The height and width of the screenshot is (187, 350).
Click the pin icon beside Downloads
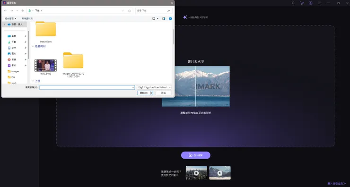pos(25,42)
